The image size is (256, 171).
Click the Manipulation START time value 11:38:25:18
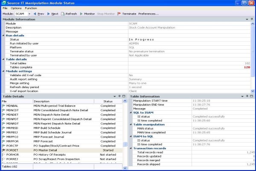201,100
